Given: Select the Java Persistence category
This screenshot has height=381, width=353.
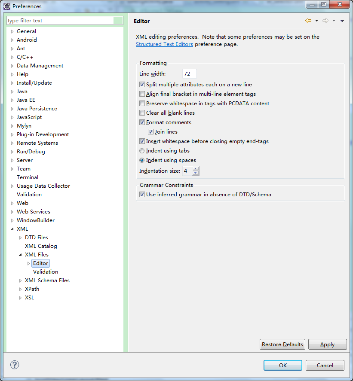Looking at the screenshot, I should click(x=37, y=109).
